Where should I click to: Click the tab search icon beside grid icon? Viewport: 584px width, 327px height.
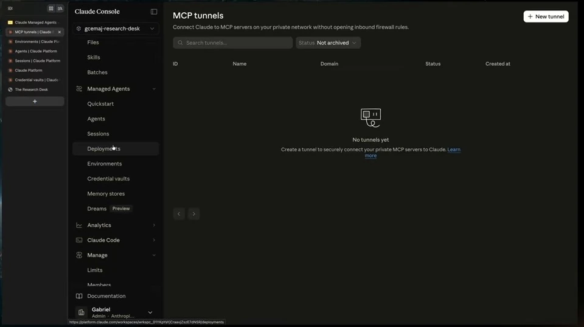60,8
